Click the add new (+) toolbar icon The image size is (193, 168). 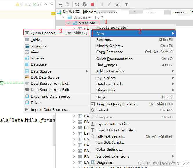coord(60,5)
